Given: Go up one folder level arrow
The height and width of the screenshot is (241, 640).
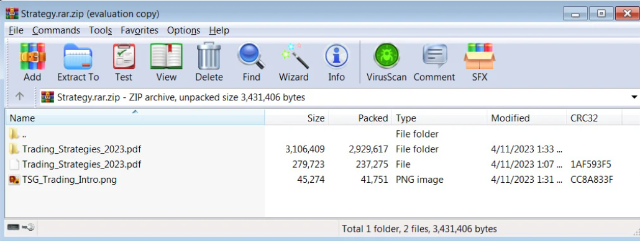Looking at the screenshot, I should click(x=20, y=97).
